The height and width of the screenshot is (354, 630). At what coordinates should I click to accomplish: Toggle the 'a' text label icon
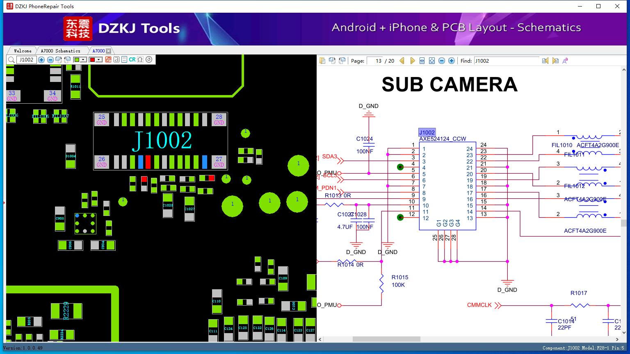[116, 60]
